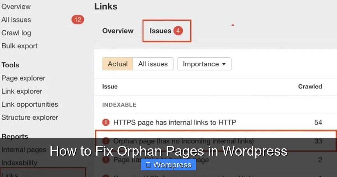Navigate to Structure explorer
The height and width of the screenshot is (177, 337).
(30, 117)
